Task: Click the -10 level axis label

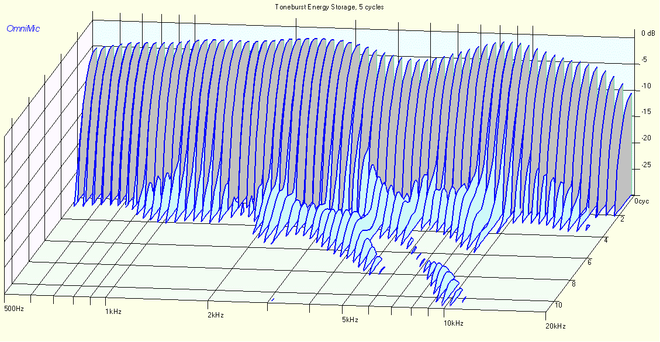Action: tap(646, 86)
